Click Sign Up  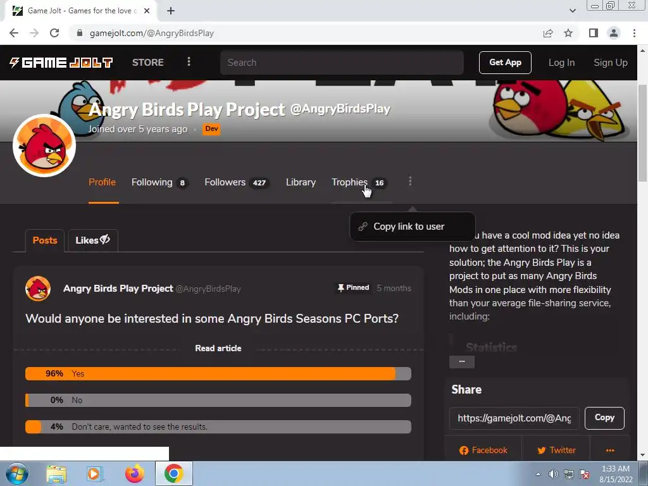pos(611,63)
